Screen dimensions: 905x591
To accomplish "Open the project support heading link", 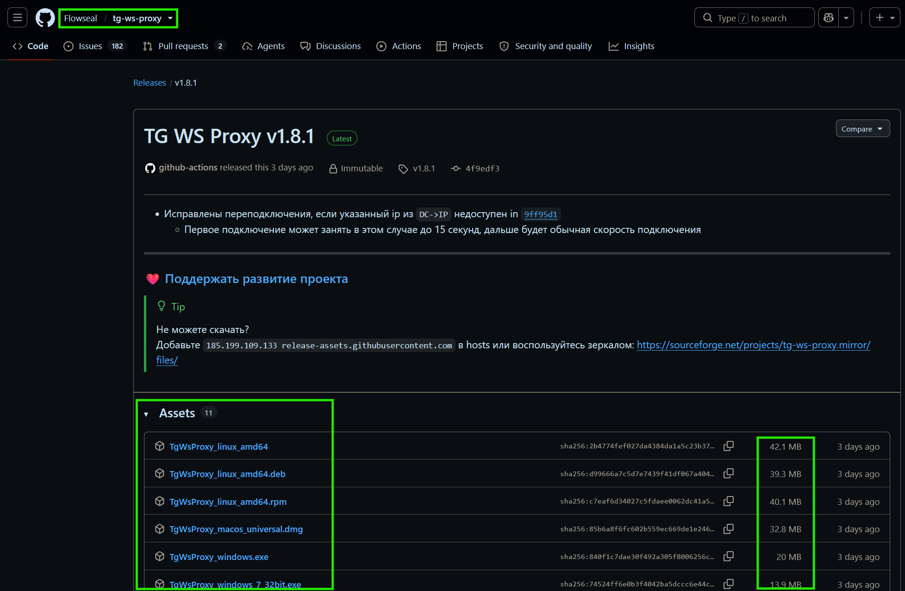I will pyautogui.click(x=256, y=279).
